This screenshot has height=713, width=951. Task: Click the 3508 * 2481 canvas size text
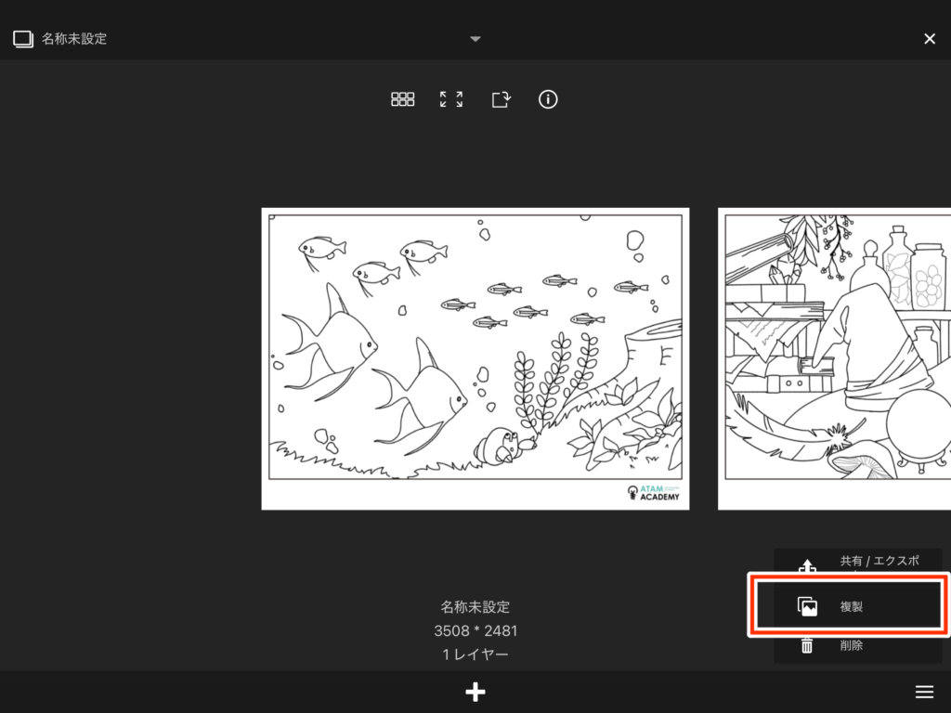point(475,631)
